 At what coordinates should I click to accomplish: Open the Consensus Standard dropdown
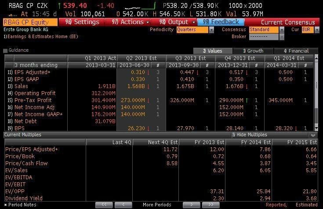click(x=282, y=30)
